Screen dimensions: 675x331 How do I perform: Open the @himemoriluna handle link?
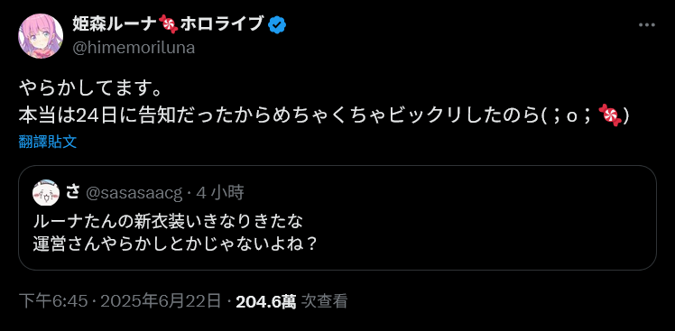pos(134,48)
